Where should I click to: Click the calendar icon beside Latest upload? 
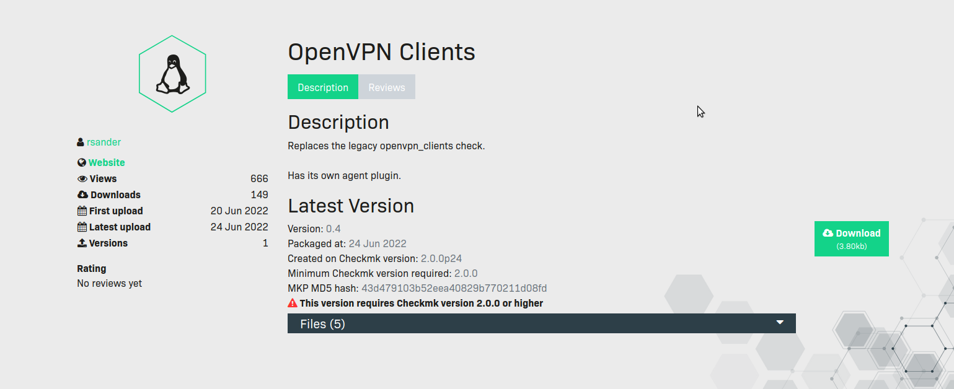point(82,227)
